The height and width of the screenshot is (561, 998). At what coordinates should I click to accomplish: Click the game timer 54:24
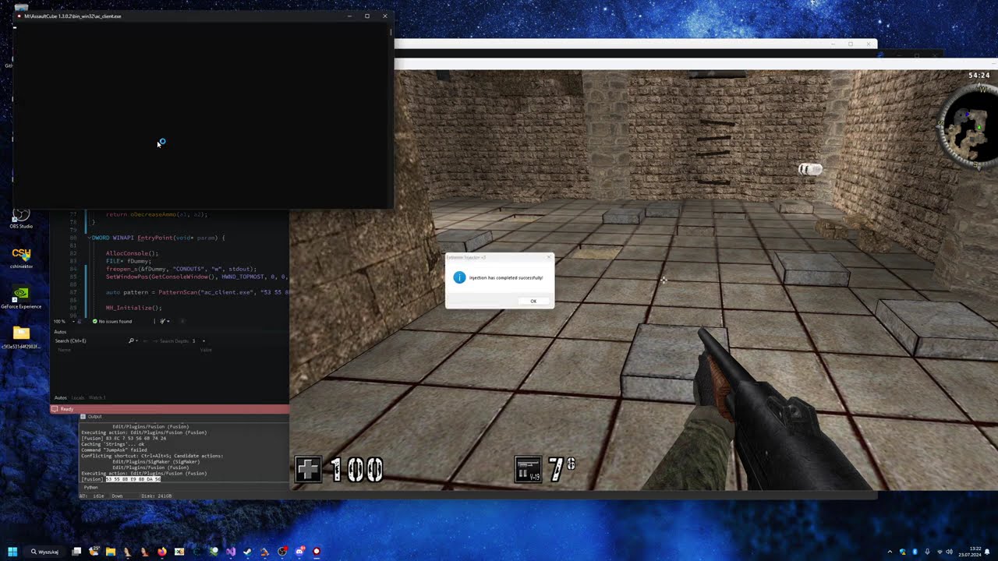[979, 76]
